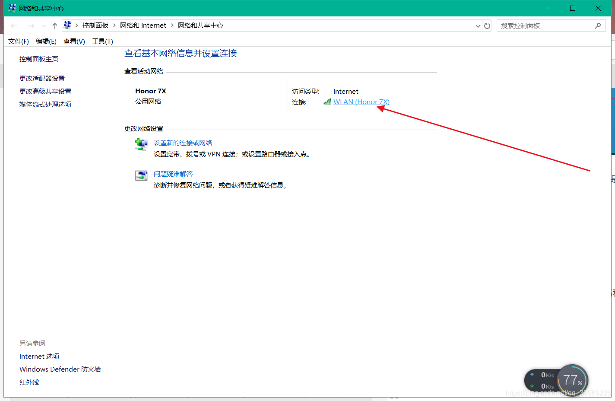Click 网络和共享中心 breadcrumb
Image resolution: width=615 pixels, height=401 pixels.
point(200,25)
